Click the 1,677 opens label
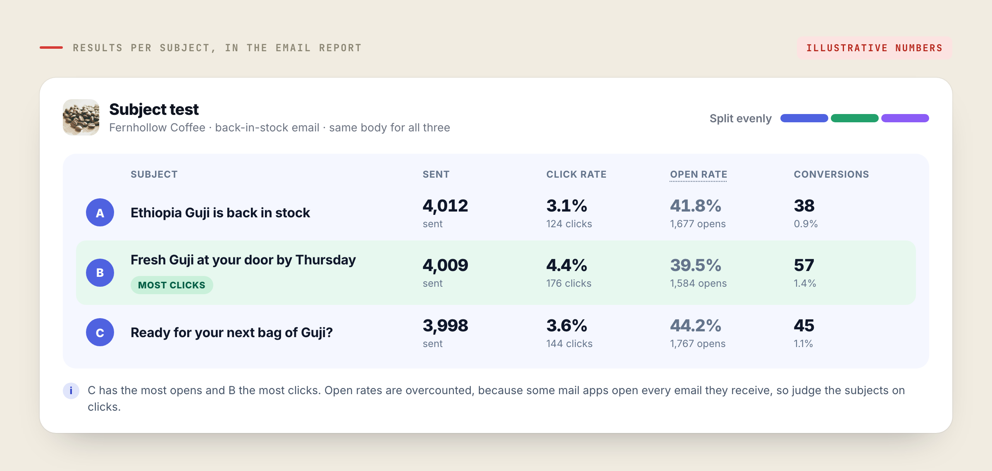The width and height of the screenshot is (992, 471). (x=698, y=224)
